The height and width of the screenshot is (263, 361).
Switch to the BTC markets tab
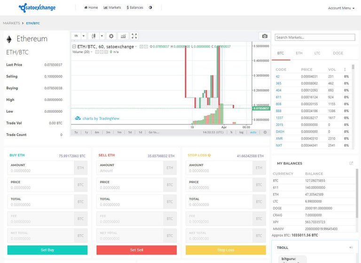281,53
